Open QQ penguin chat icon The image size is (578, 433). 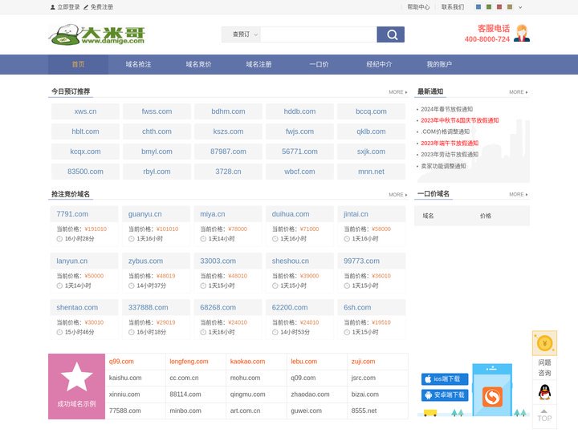click(x=544, y=392)
